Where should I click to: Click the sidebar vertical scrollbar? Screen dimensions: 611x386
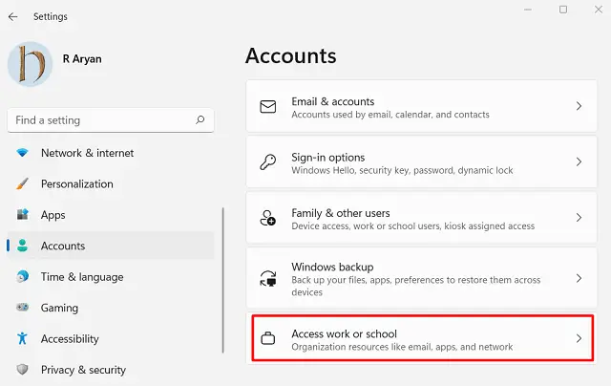(222, 287)
